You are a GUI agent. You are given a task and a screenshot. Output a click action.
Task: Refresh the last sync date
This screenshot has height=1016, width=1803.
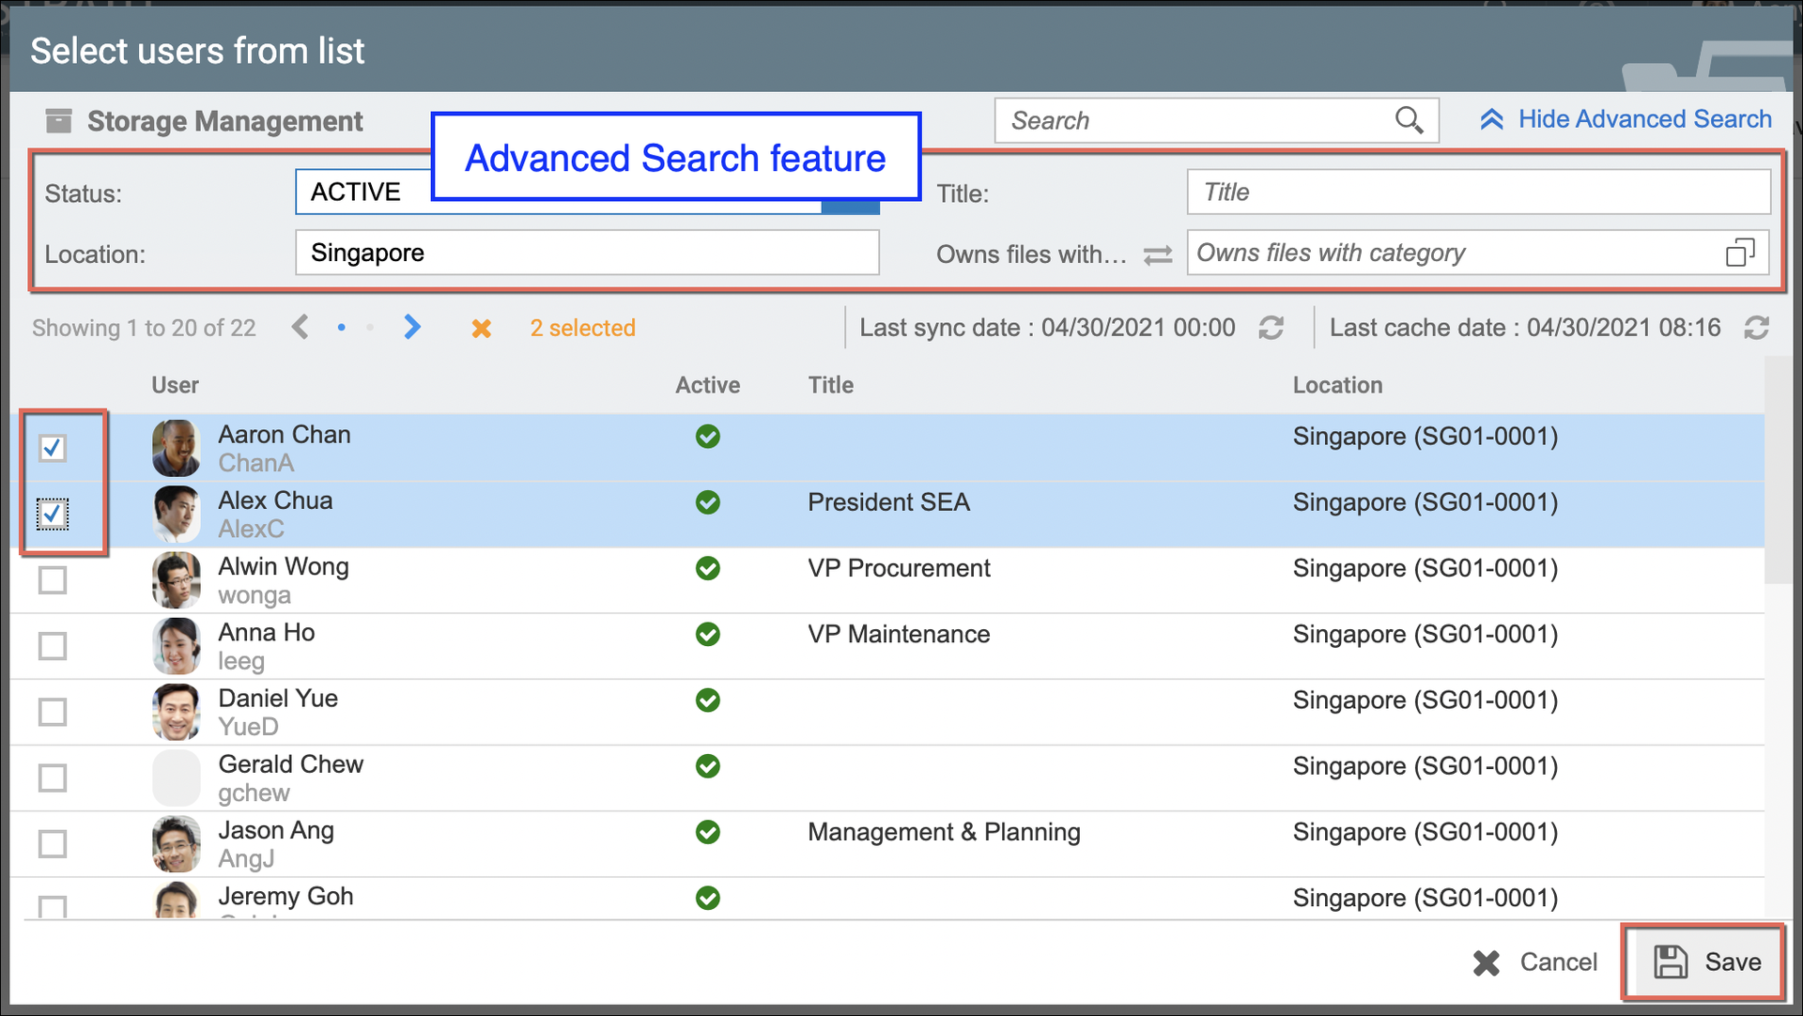coord(1271,328)
